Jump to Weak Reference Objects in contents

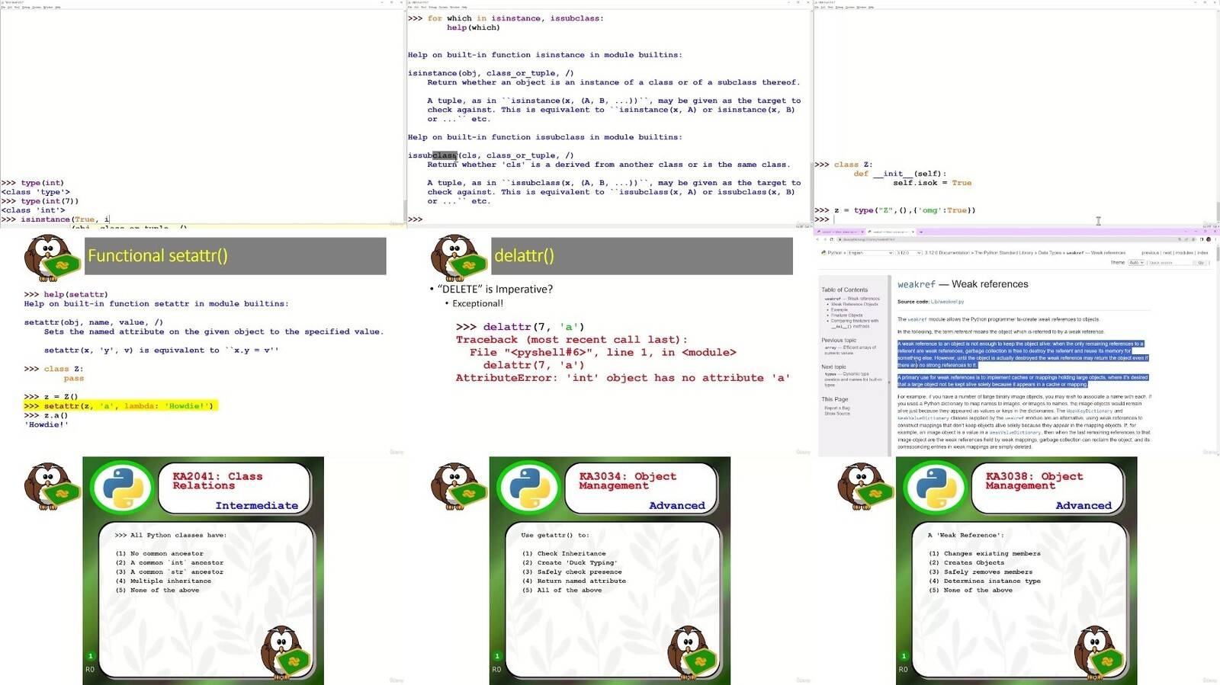[x=854, y=304]
